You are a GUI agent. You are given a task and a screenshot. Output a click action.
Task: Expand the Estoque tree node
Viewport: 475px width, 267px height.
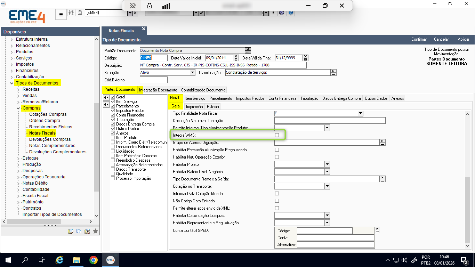[18, 158]
